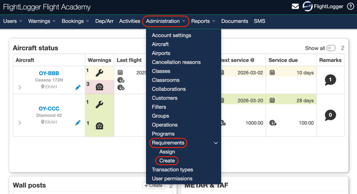The width and height of the screenshot is (357, 194).
Task: Open the mail envelope icon
Action: (295, 6)
